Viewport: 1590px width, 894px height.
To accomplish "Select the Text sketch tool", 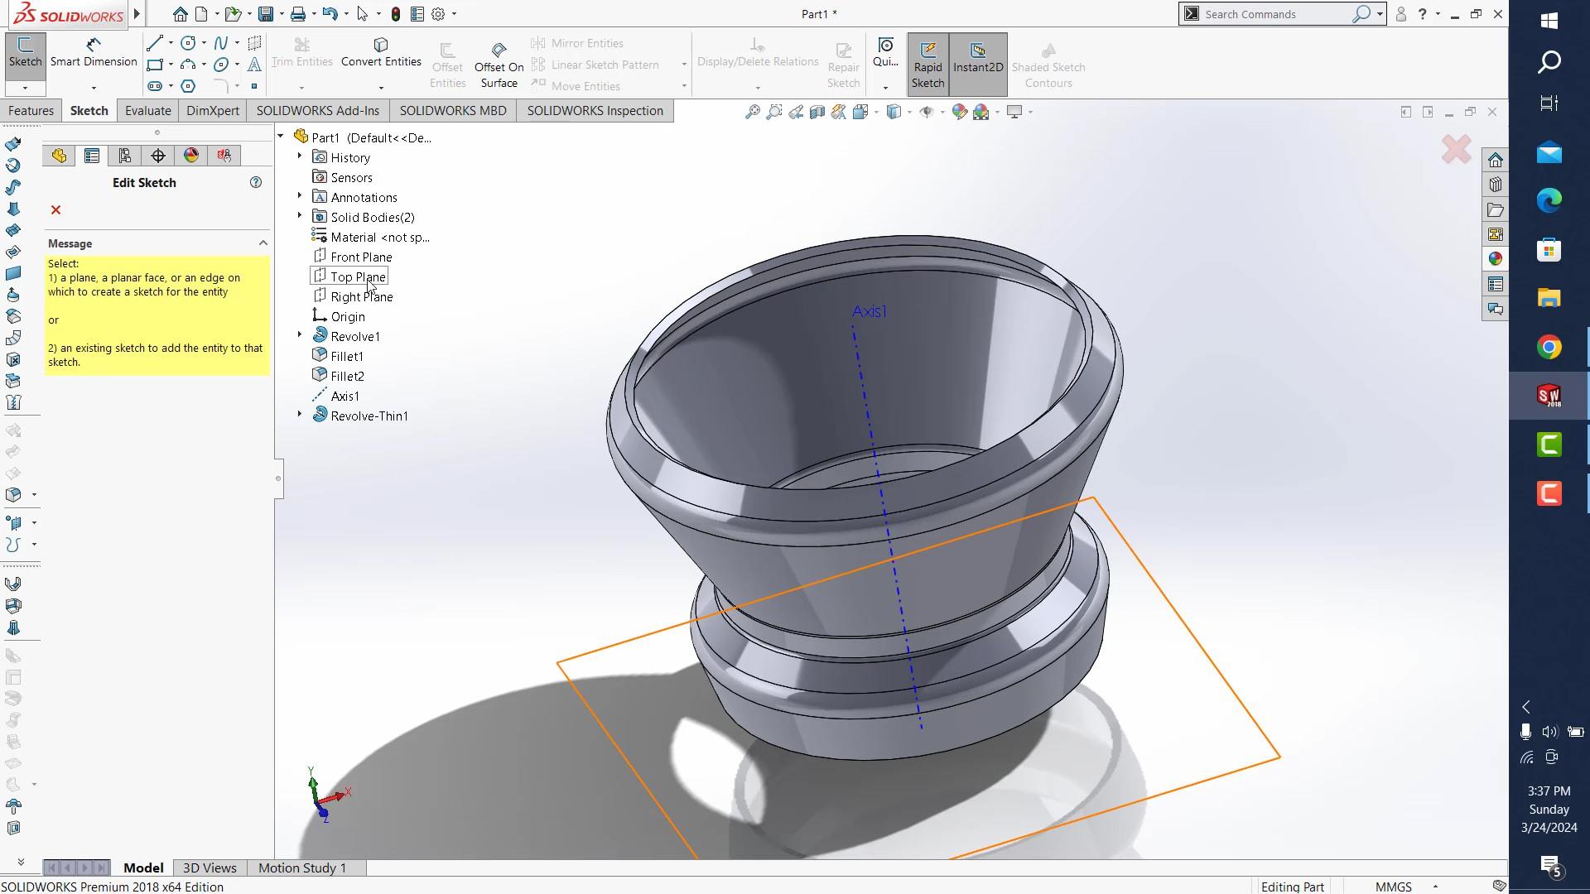I will tap(254, 65).
